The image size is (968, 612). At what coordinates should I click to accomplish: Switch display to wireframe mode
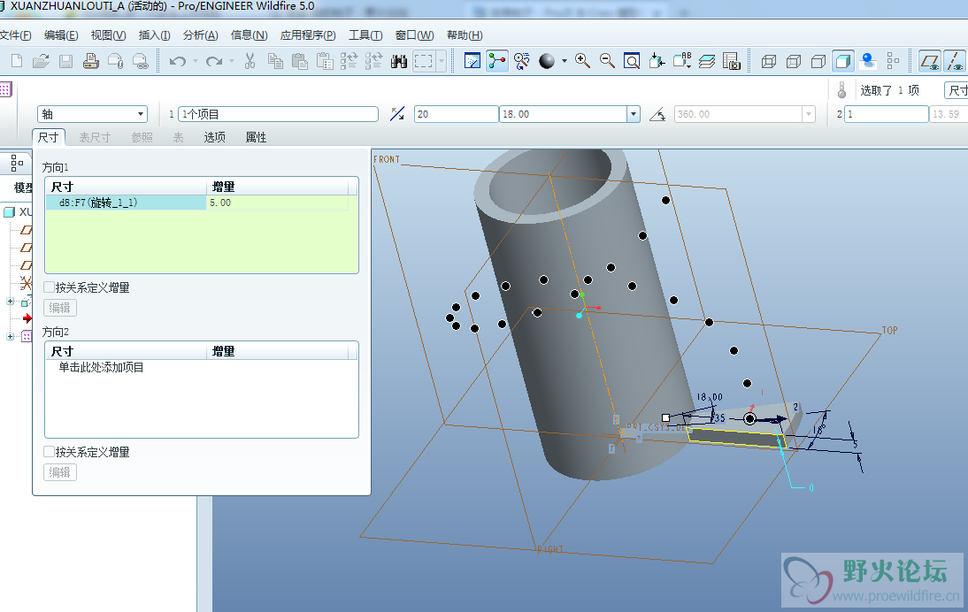point(769,61)
